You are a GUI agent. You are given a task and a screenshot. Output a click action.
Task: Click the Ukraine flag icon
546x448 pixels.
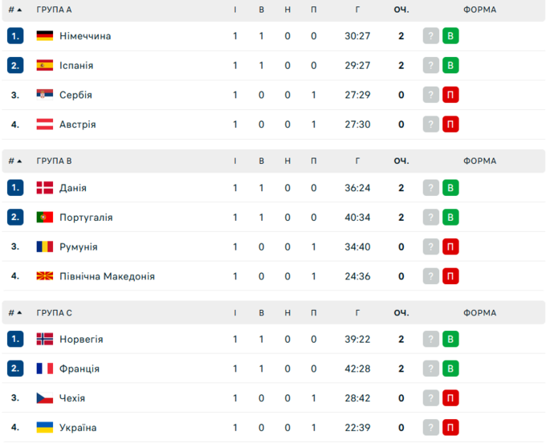click(x=45, y=427)
